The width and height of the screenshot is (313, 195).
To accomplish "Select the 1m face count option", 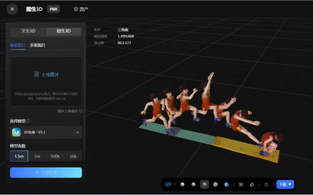I will tap(37, 156).
